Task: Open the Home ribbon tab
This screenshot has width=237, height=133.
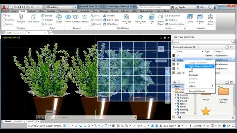Action: 13,11
